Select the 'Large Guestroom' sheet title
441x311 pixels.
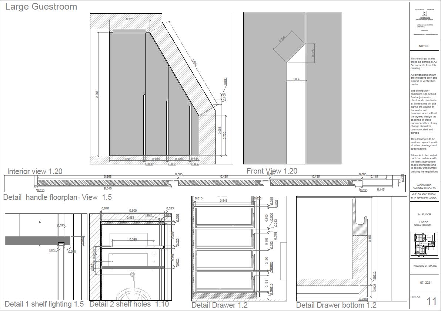click(x=41, y=7)
